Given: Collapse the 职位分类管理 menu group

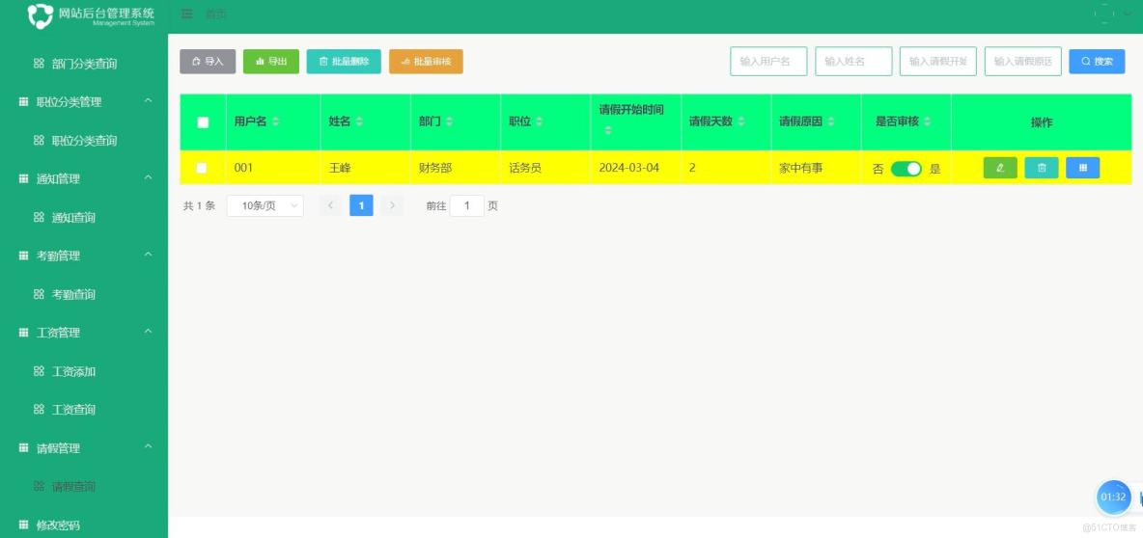Looking at the screenshot, I should coord(148,101).
